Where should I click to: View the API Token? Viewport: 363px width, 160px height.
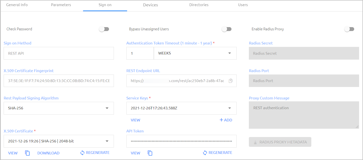135,153
